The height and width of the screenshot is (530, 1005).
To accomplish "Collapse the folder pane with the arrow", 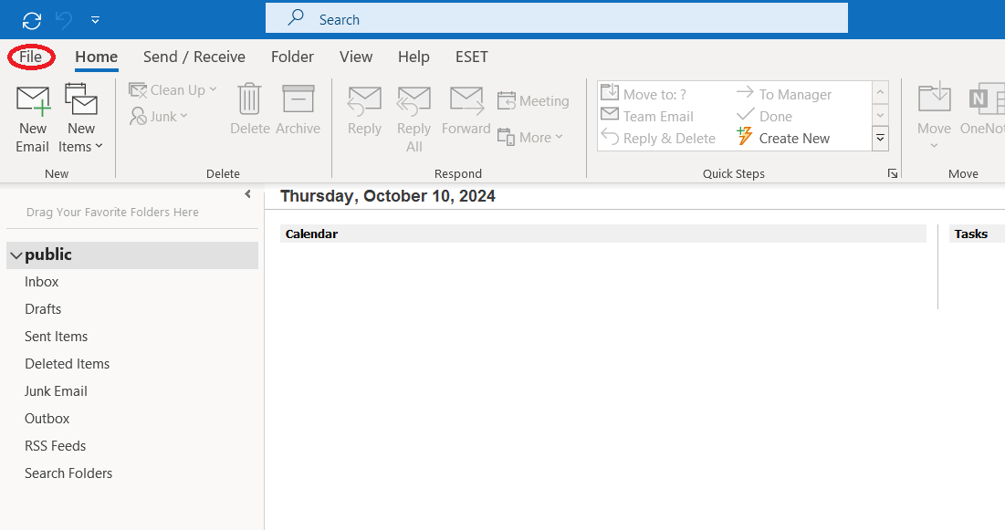I will point(248,194).
